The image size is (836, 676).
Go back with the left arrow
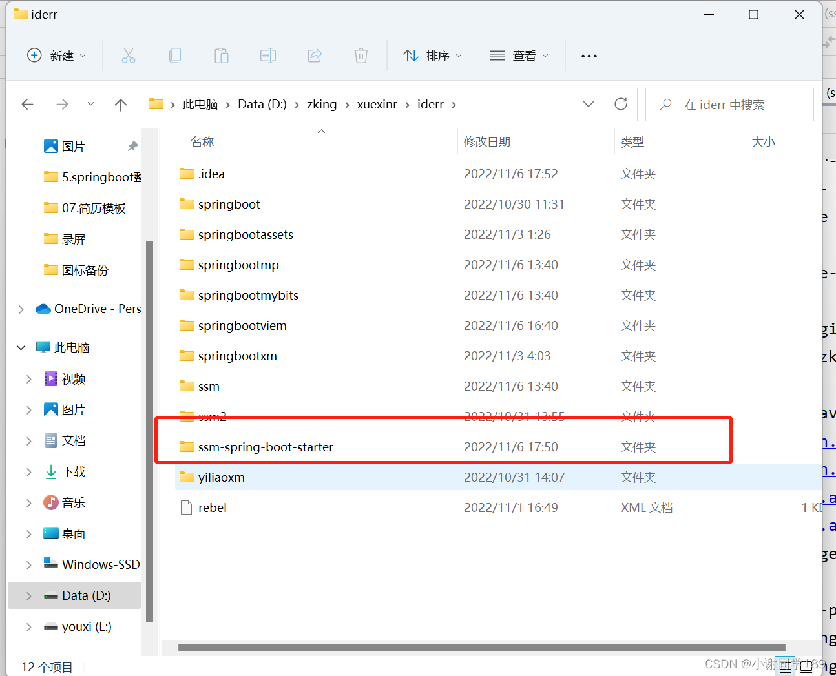click(x=27, y=105)
